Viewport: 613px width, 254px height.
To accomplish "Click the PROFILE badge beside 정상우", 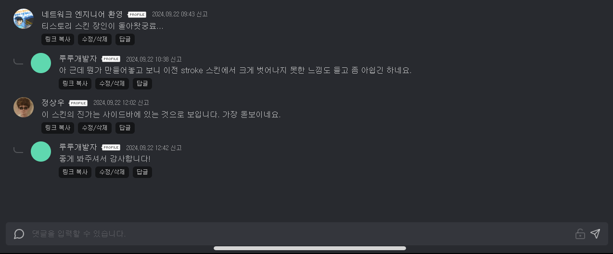I will pos(78,103).
